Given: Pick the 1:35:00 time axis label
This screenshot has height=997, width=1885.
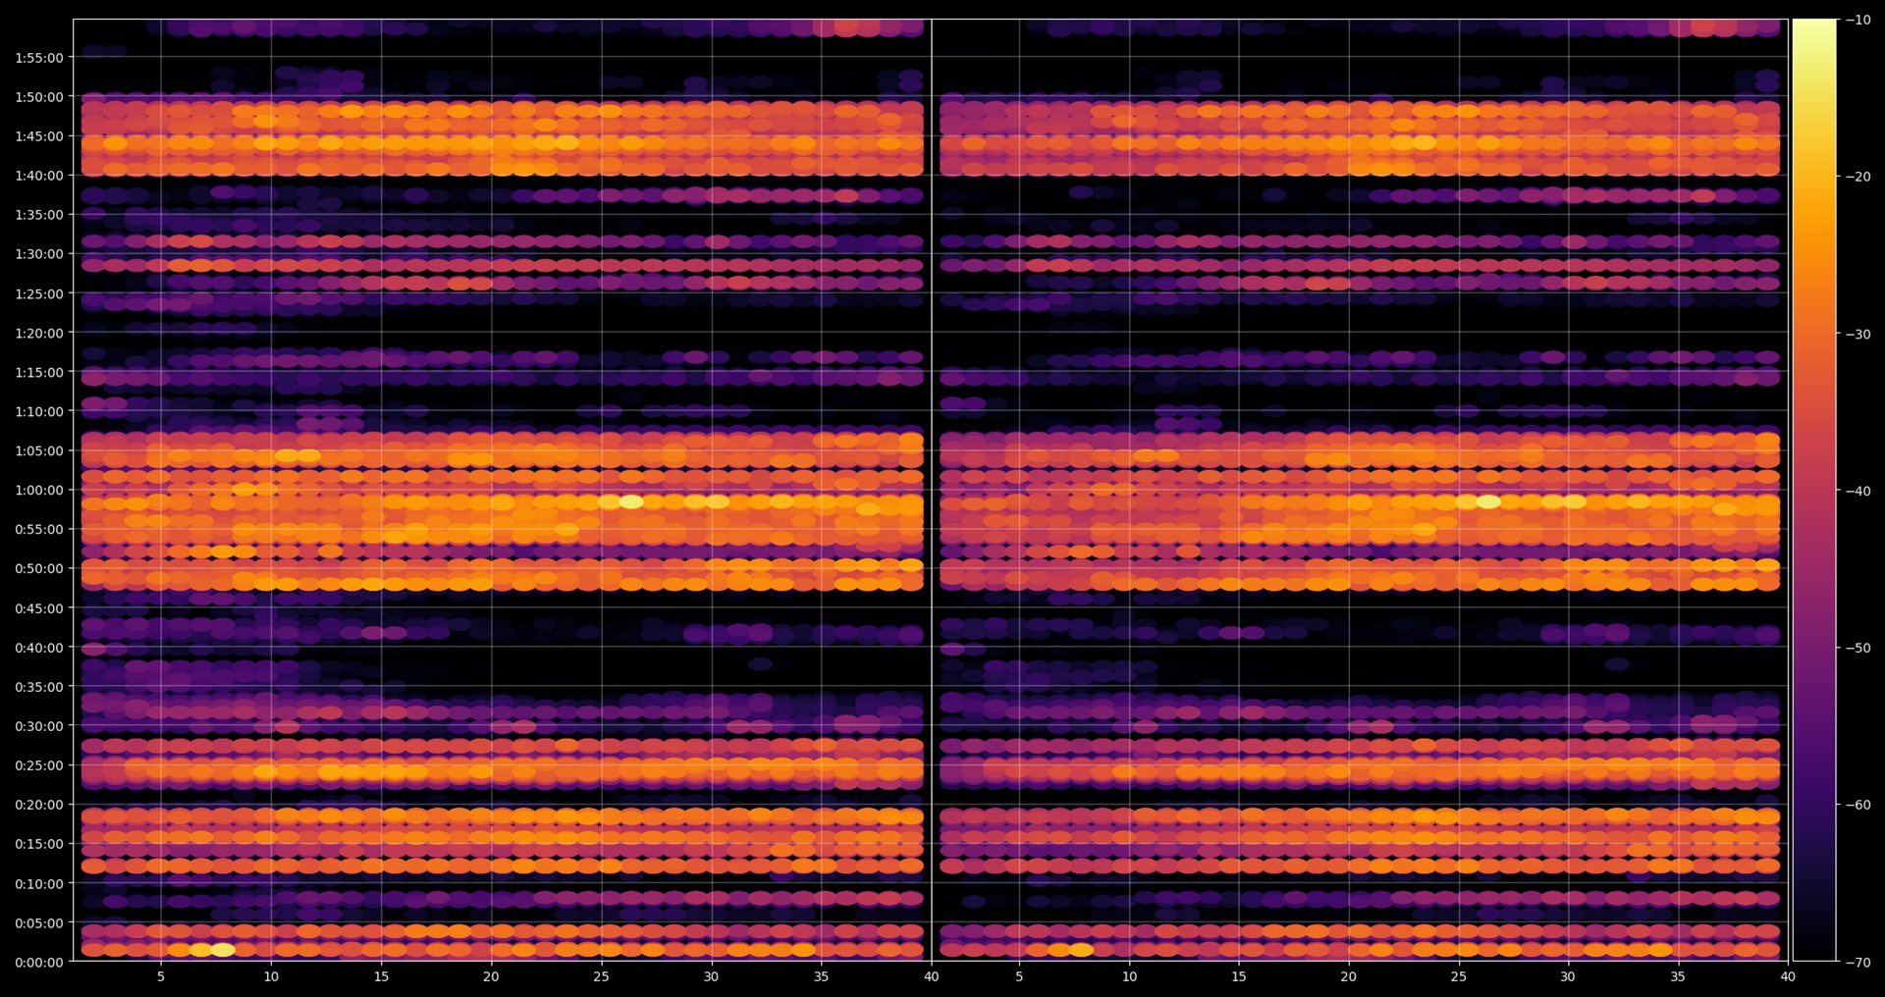Looking at the screenshot, I should (39, 214).
